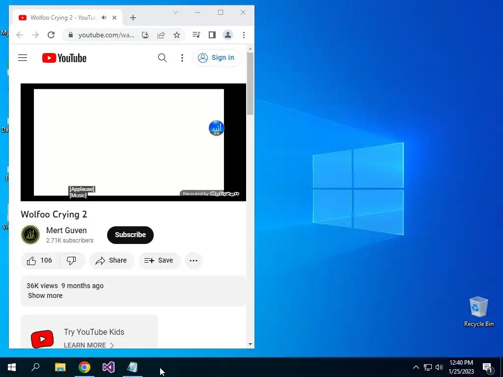
Task: Expand description with Show more
Action: pyautogui.click(x=45, y=296)
